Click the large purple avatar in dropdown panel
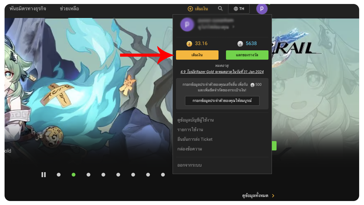The image size is (364, 205). (187, 24)
